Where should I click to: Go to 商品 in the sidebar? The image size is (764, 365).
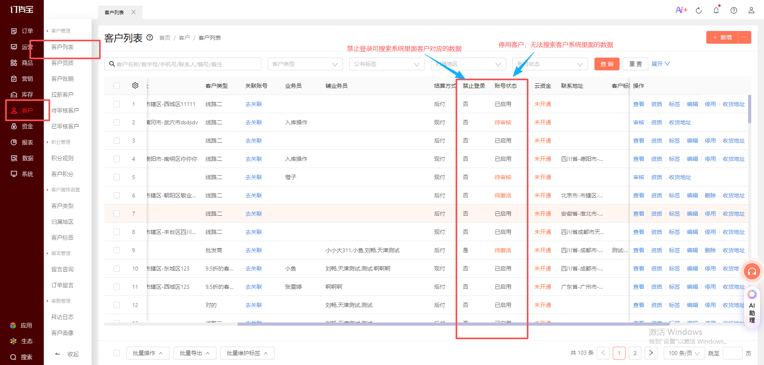coord(22,63)
